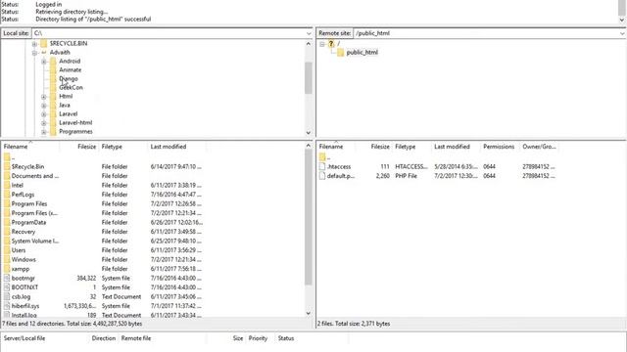Click the Android folder icon
The width and height of the screenshot is (627, 352).
(x=53, y=61)
